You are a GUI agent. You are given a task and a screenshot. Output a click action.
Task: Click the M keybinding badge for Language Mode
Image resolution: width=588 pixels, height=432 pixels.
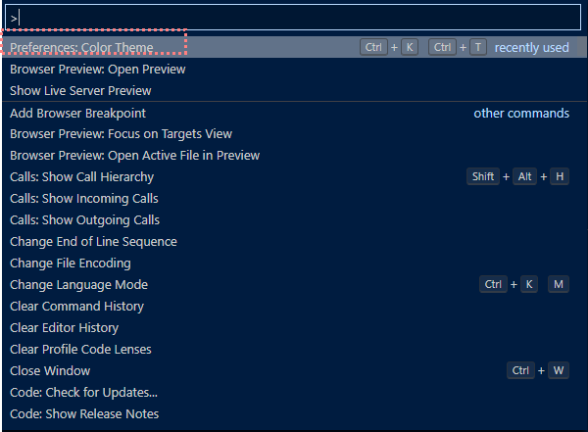point(559,284)
